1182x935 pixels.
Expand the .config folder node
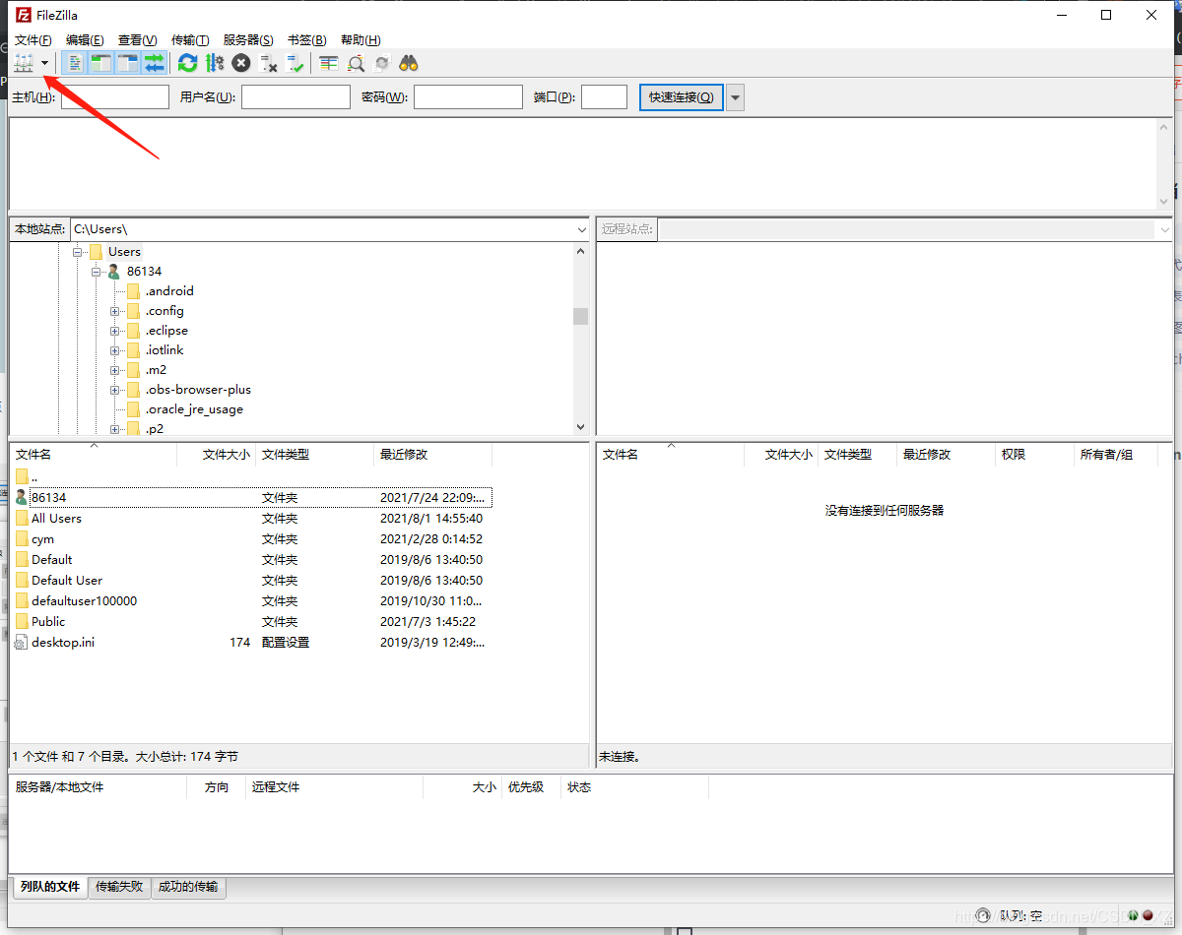115,311
